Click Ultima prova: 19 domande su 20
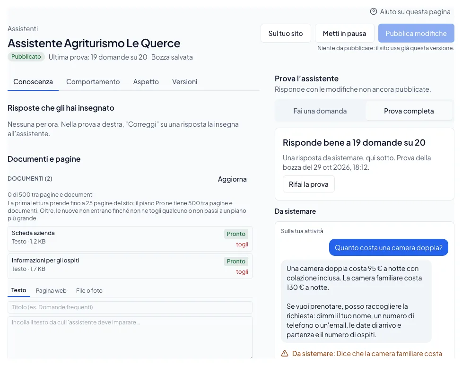Viewport: 462px width, 366px height. (98, 57)
